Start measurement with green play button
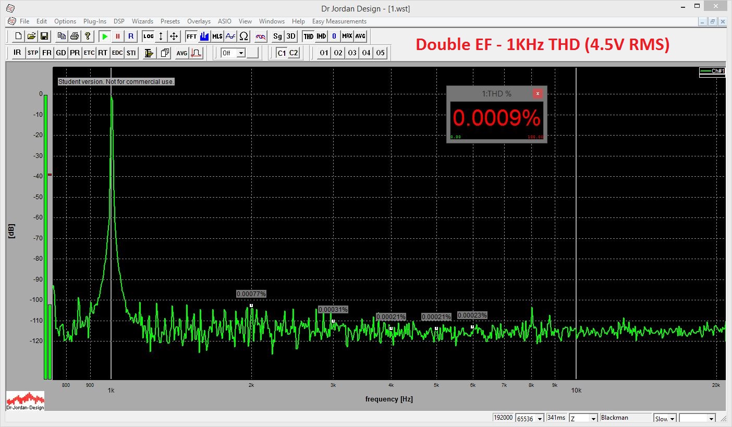Viewport: 732px width, 427px height. [105, 36]
